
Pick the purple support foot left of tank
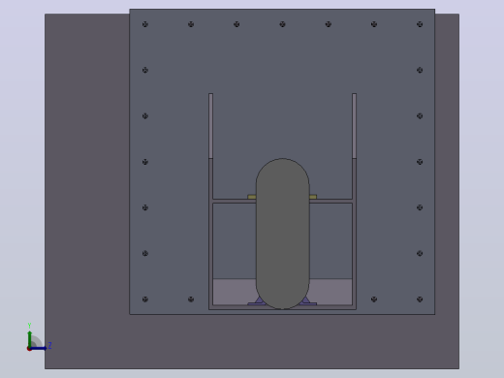click(258, 301)
